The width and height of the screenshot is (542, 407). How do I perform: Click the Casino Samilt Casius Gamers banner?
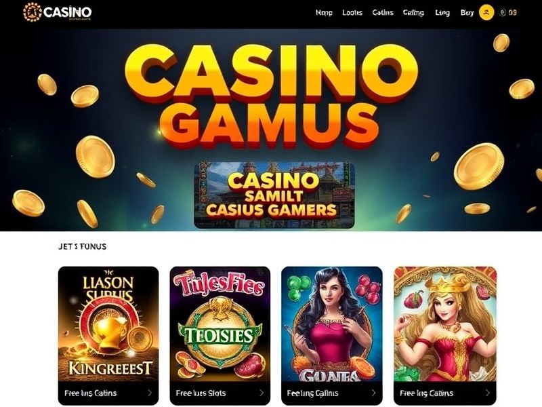point(274,195)
